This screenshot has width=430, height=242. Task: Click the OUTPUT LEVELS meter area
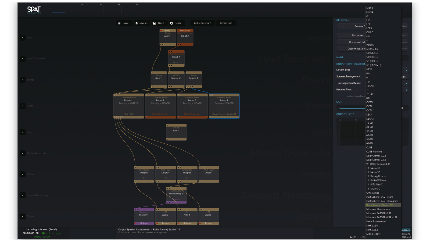351,132
